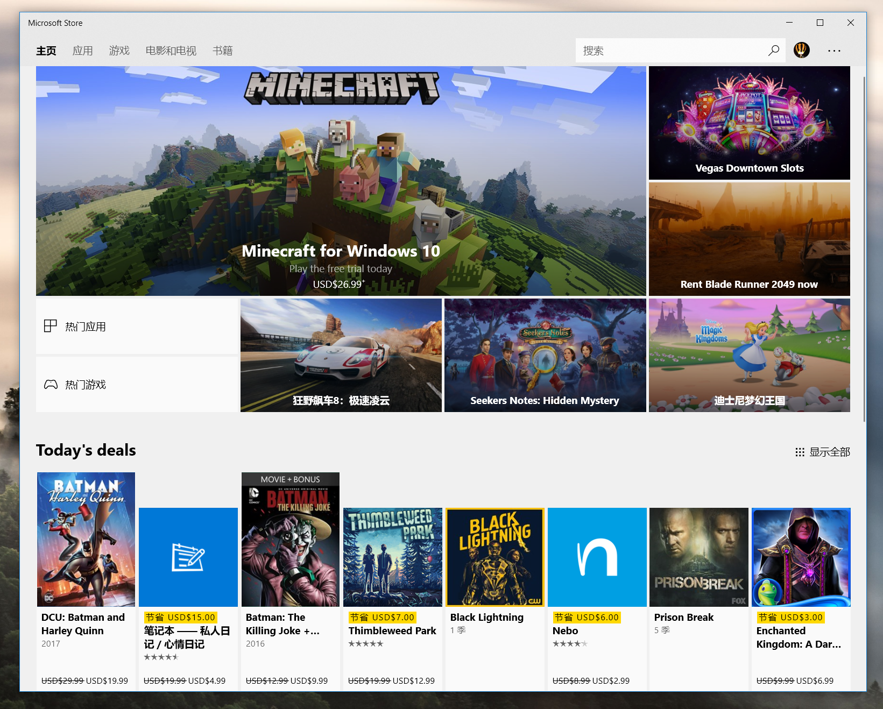Click the Today's deals heading
Image resolution: width=883 pixels, height=709 pixels.
[86, 450]
